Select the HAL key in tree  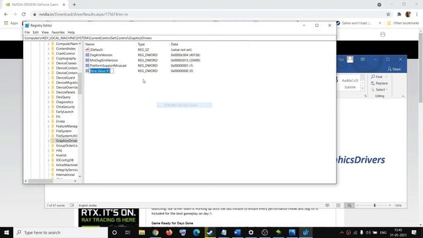59,151
